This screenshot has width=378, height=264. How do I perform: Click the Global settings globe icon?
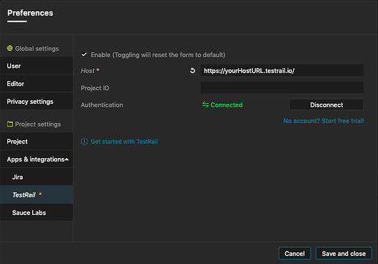click(10, 48)
